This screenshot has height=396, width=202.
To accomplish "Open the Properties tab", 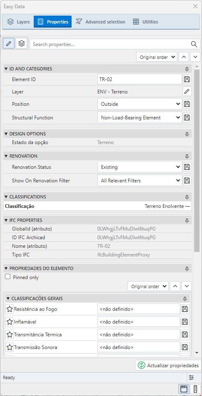I will (x=53, y=22).
